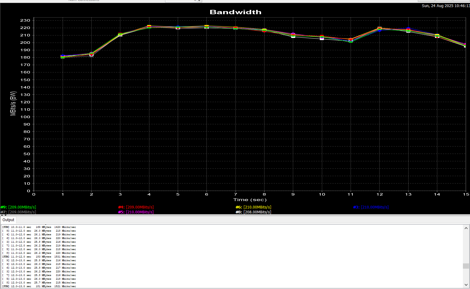Click the output scrollbar down arrow
This screenshot has width=470, height=289.
(466, 285)
